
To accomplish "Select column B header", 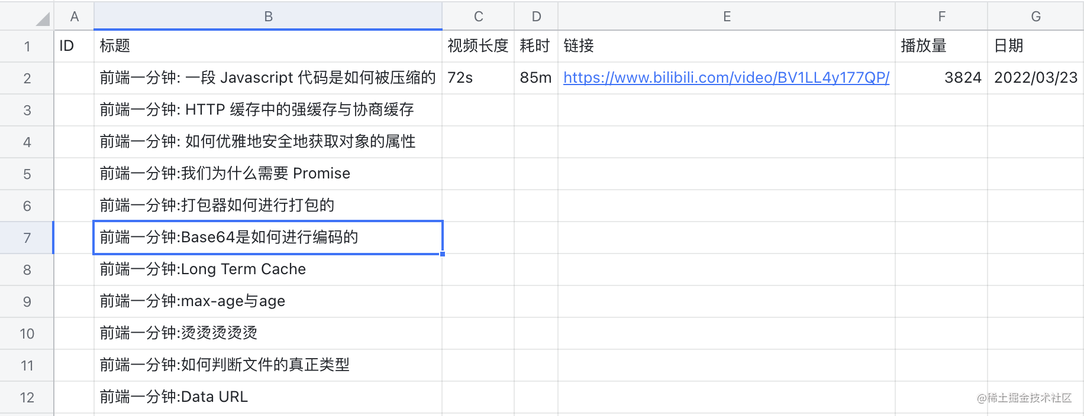I will pos(268,16).
